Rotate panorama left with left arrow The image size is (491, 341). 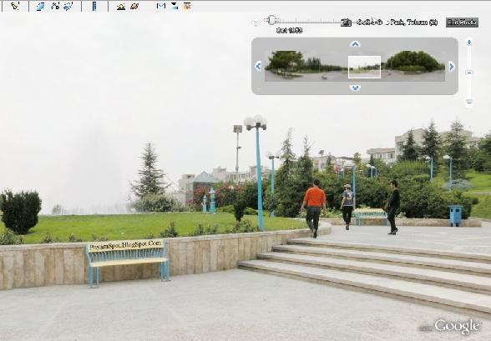[x=258, y=66]
